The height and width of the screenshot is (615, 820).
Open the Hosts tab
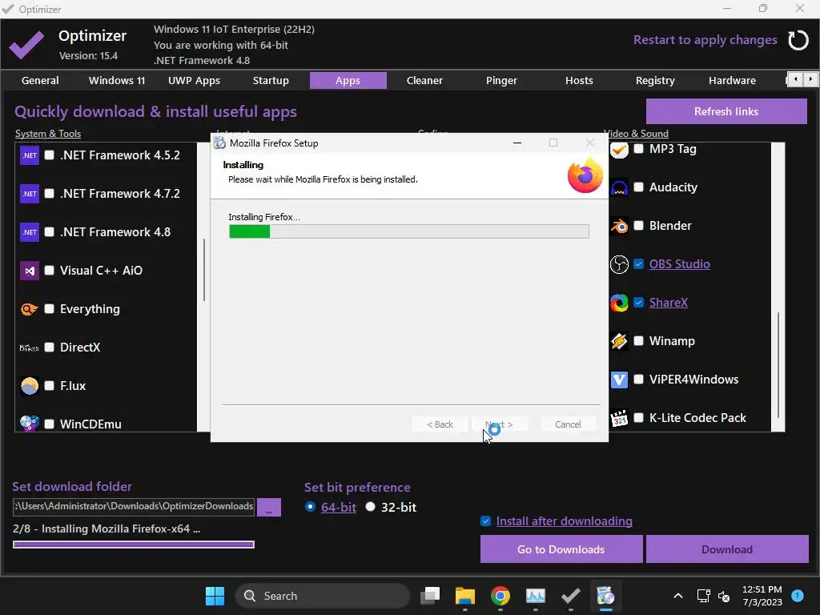click(x=579, y=81)
